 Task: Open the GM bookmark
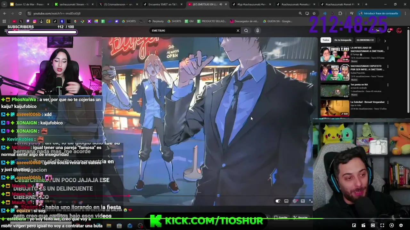tap(189, 21)
